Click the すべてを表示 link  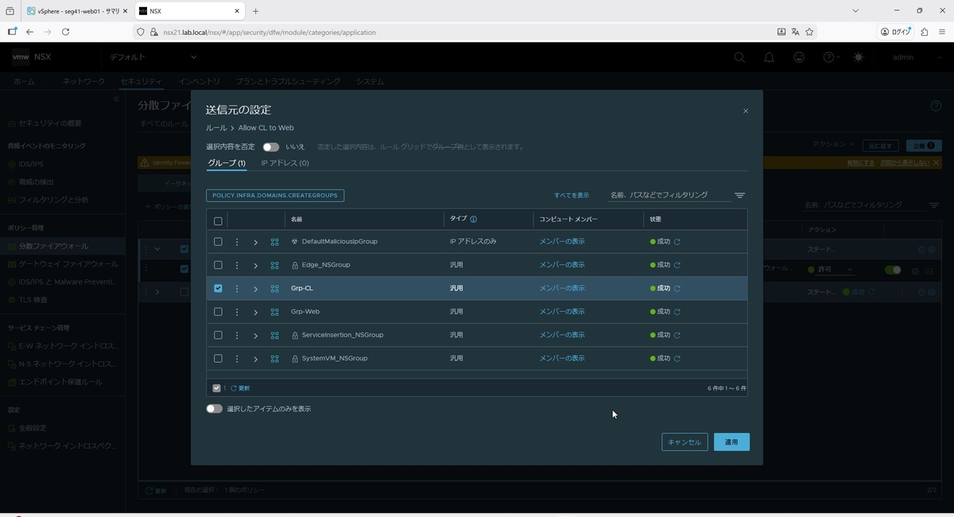[x=572, y=196]
